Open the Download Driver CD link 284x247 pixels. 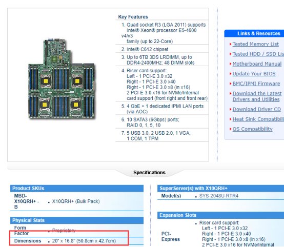(x=257, y=109)
